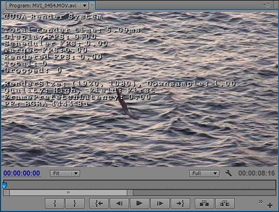279x212 pixels.
Task: Go to In point
Action: pos(99,204)
